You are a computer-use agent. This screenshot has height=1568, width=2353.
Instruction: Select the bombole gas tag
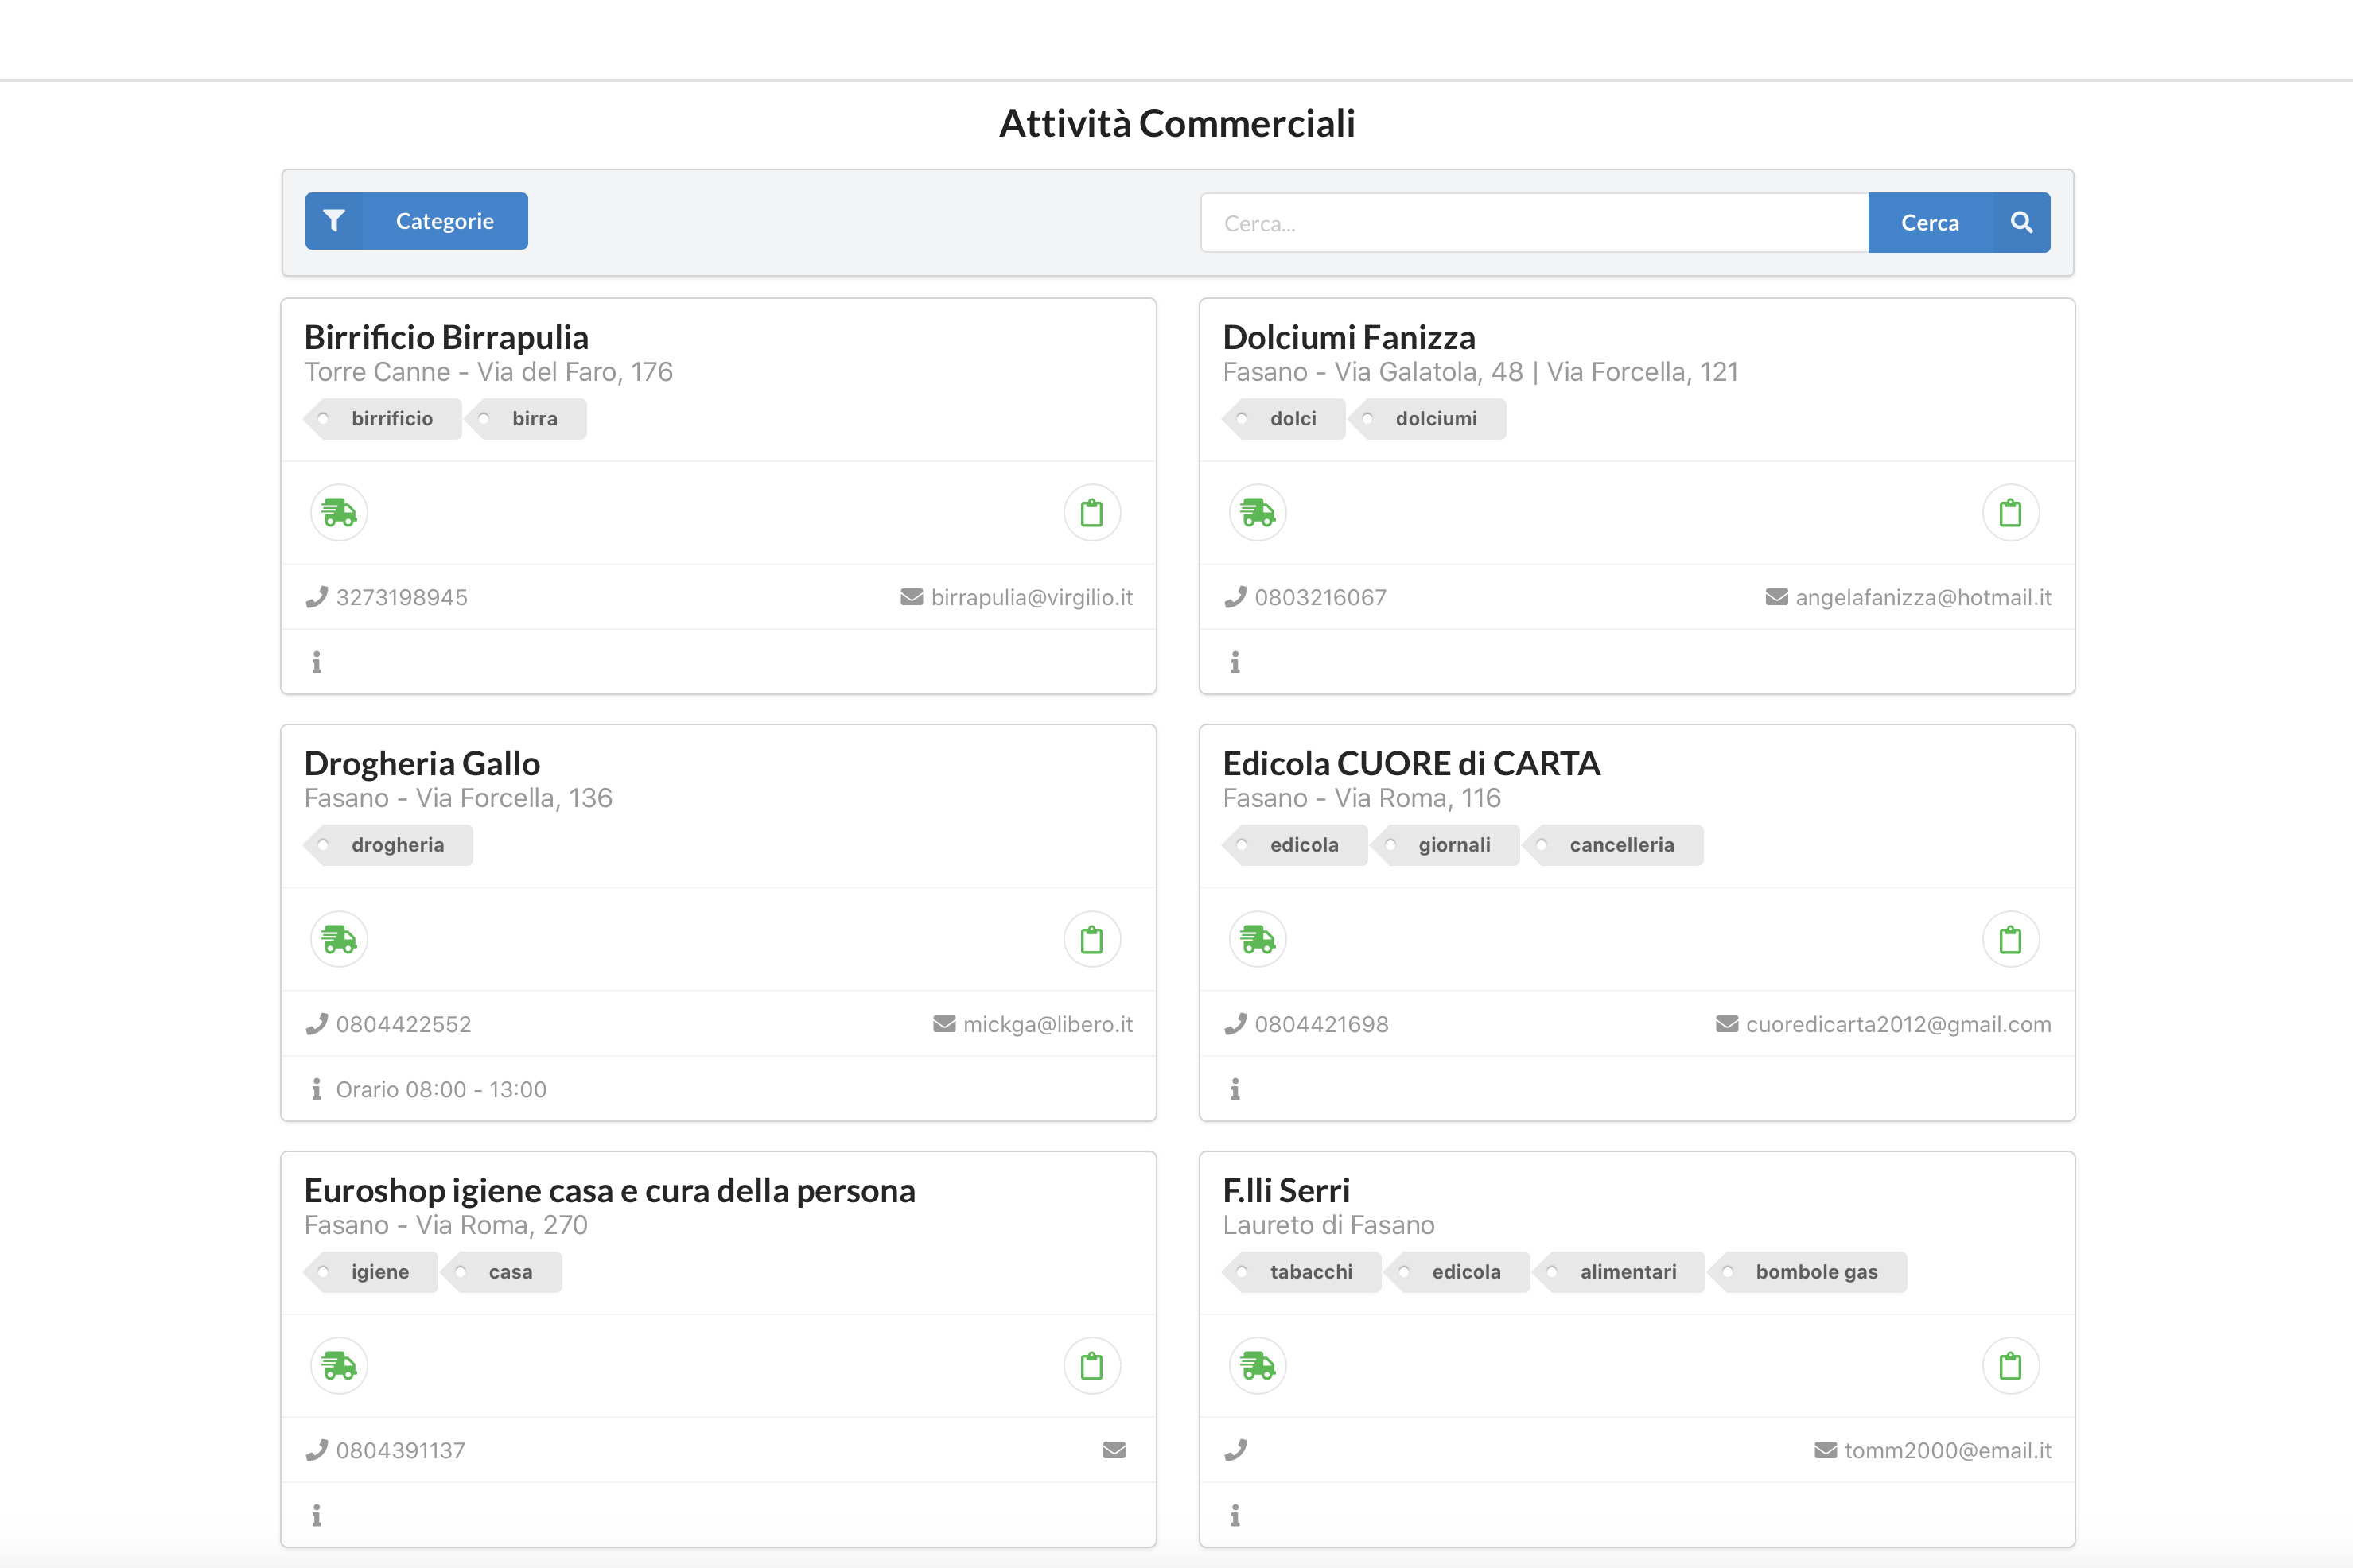coord(1808,1272)
